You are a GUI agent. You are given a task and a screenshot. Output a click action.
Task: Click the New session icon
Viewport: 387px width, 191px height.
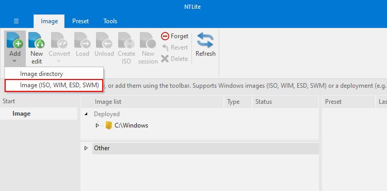[x=148, y=40]
